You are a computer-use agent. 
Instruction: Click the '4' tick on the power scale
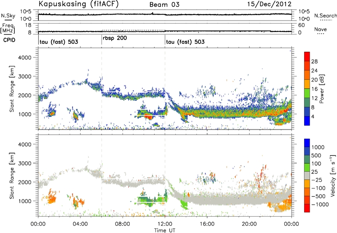pos(313,116)
